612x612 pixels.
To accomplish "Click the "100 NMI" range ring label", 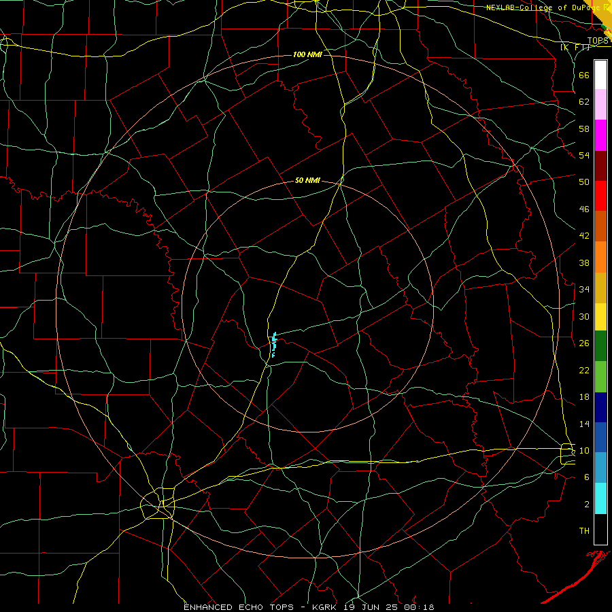I will pos(307,54).
